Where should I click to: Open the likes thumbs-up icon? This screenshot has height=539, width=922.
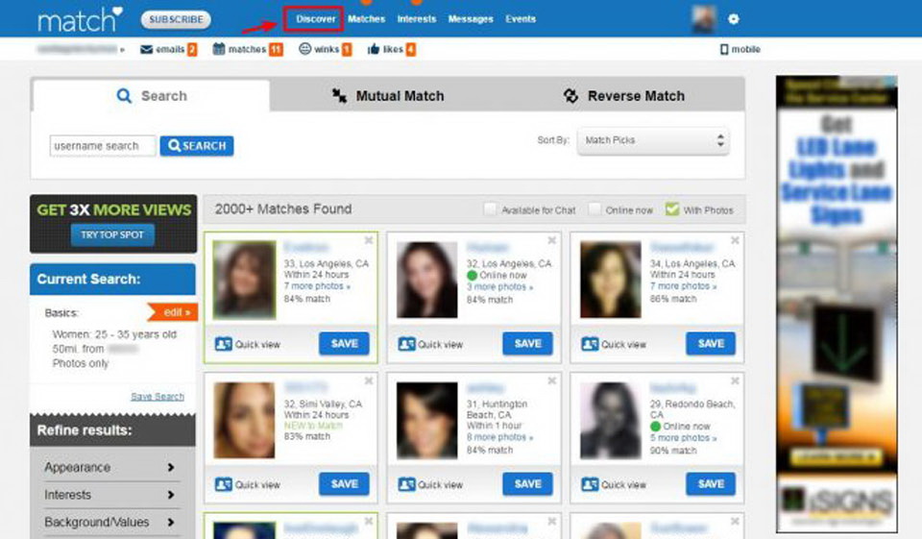(374, 49)
